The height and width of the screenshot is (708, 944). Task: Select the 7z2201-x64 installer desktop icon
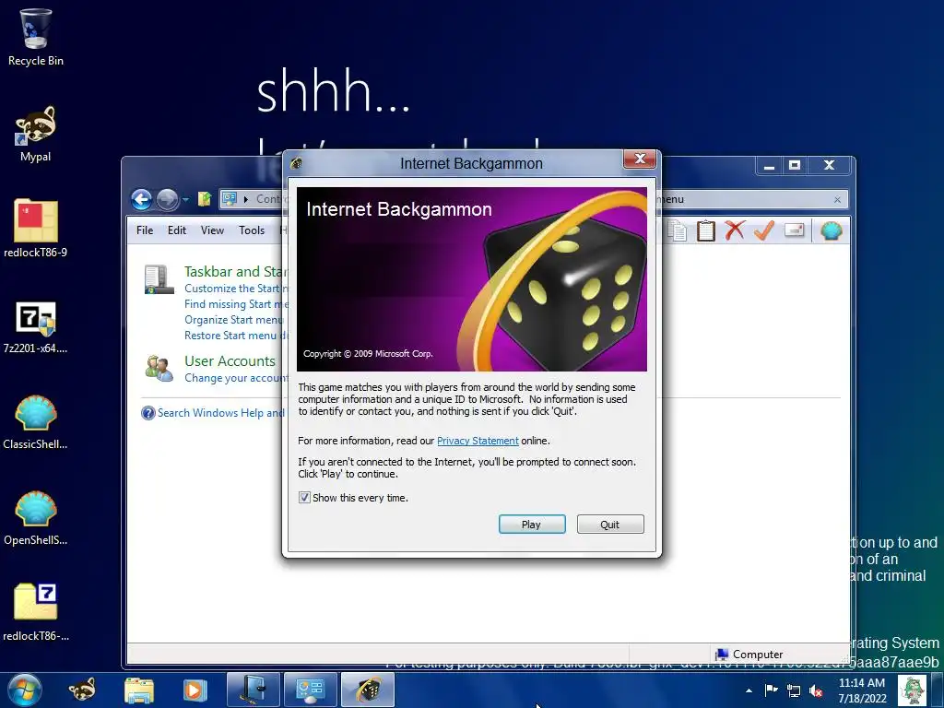(x=36, y=327)
